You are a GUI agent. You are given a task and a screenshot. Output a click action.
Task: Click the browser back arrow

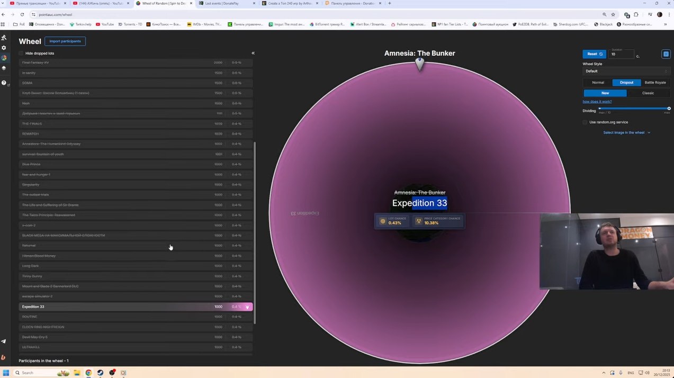tap(4, 14)
